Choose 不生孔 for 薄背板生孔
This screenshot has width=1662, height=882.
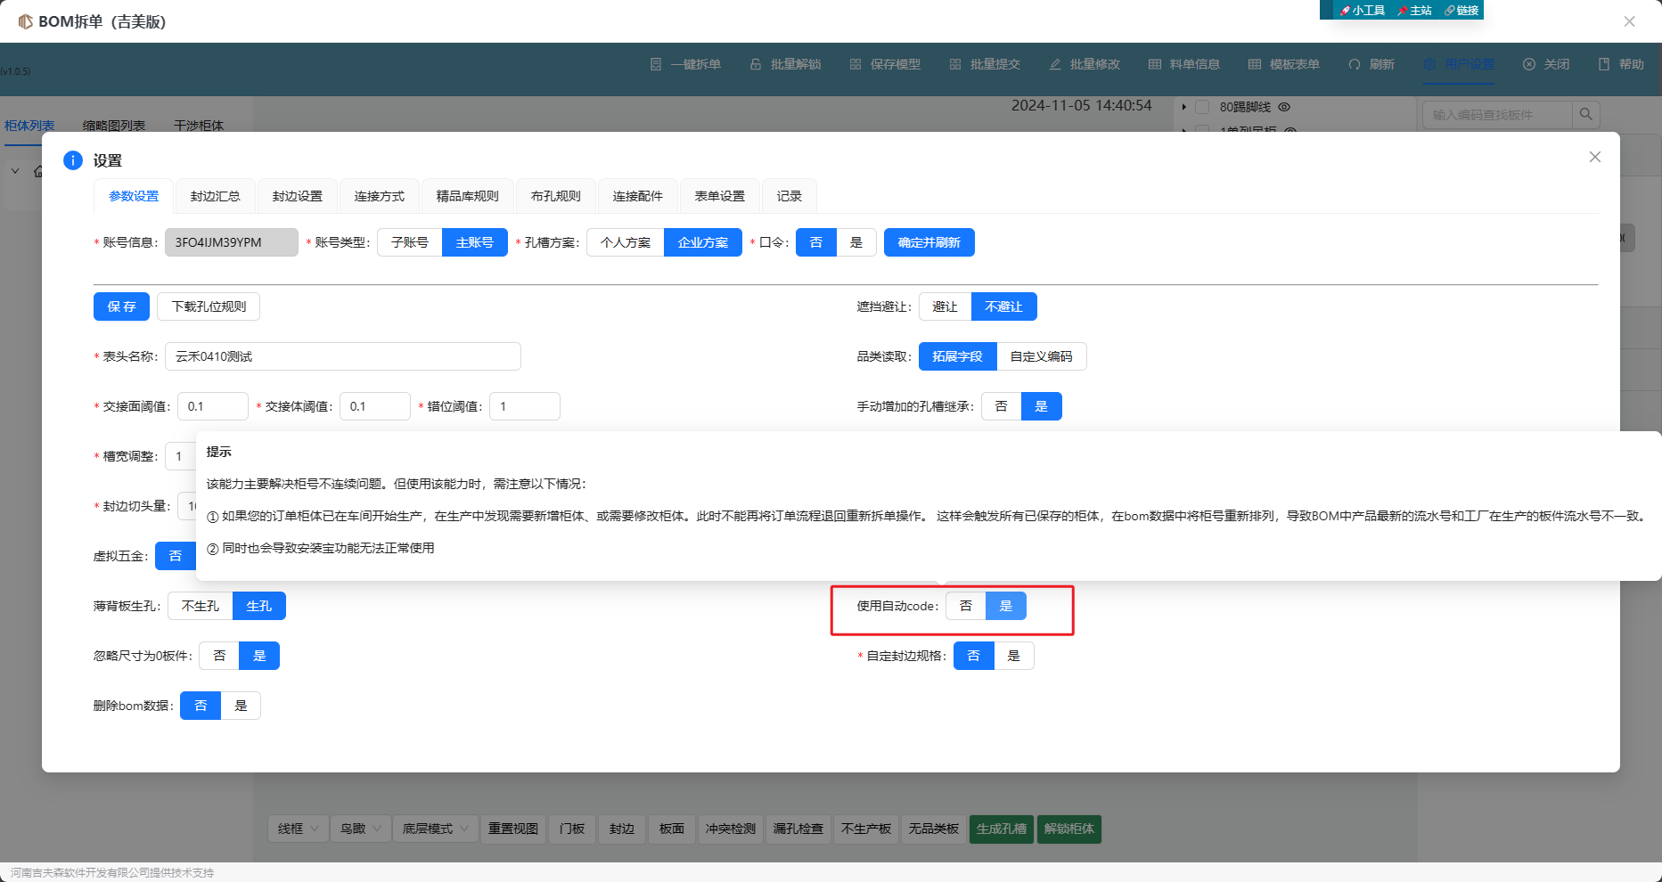point(201,606)
